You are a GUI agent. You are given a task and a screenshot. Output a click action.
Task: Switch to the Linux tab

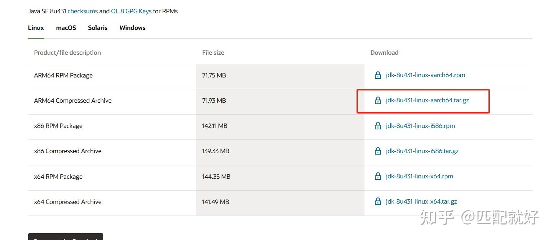(x=36, y=28)
